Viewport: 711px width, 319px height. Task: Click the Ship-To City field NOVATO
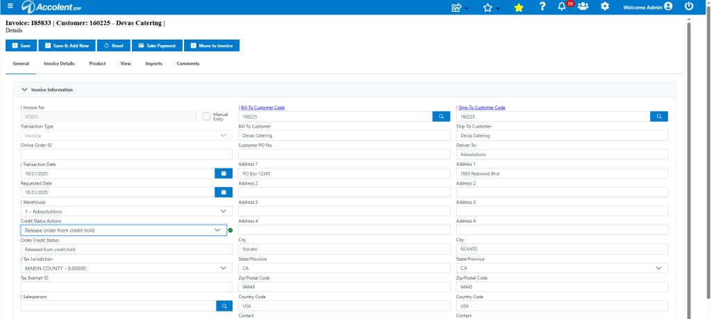(562, 249)
